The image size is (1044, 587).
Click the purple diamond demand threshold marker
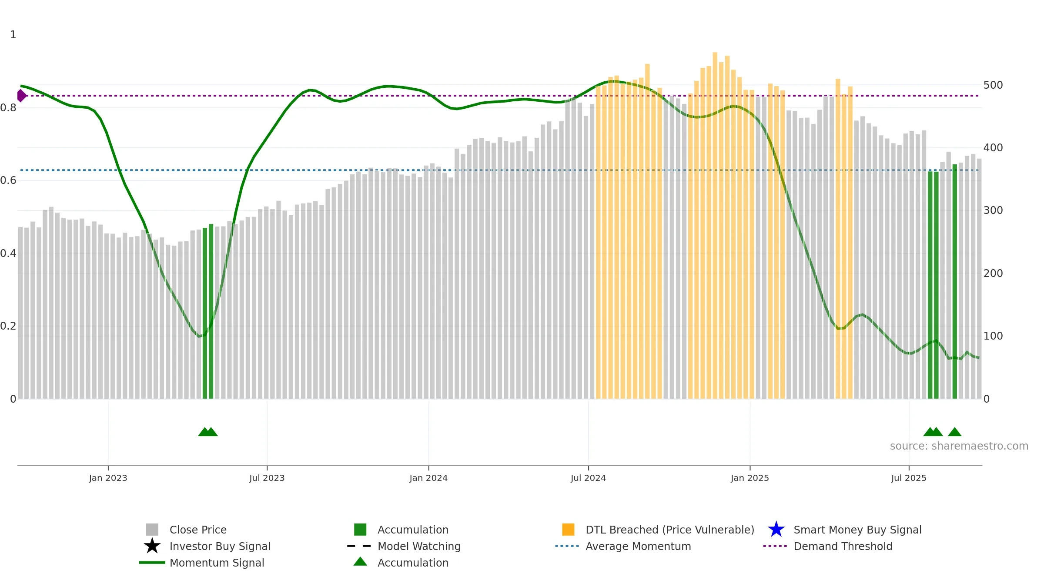pos(21,96)
